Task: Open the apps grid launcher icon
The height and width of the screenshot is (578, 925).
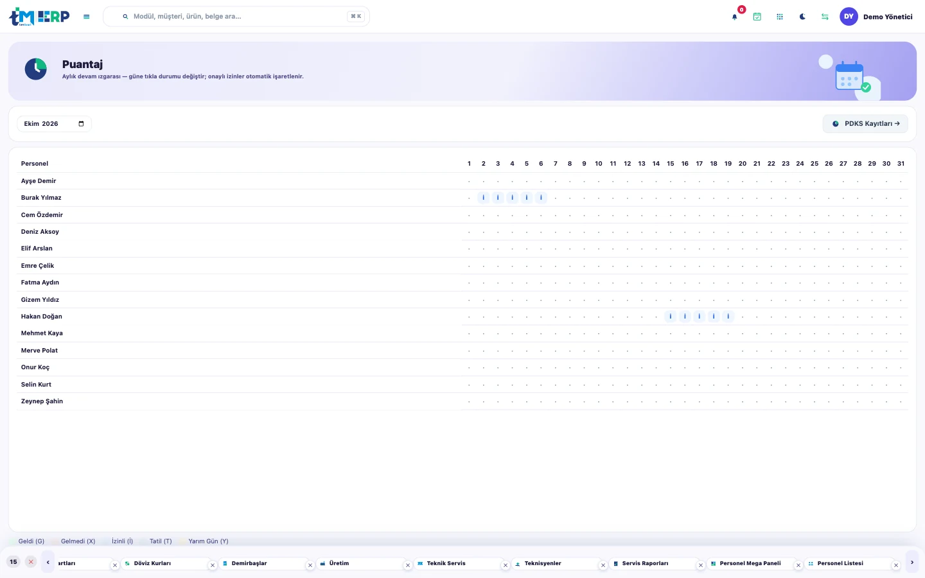Action: pos(780,17)
